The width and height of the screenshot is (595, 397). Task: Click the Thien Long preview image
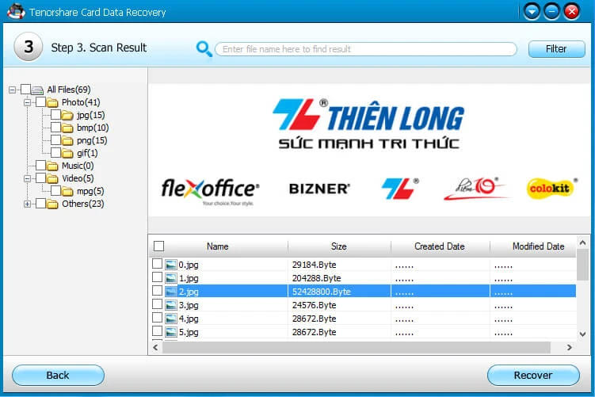tap(369, 151)
